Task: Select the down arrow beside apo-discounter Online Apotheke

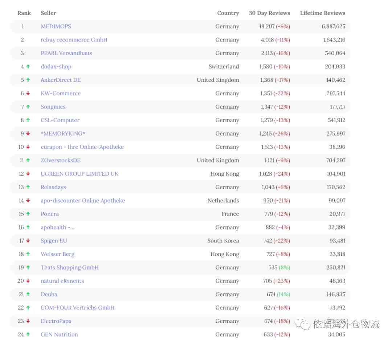Action: (28, 201)
